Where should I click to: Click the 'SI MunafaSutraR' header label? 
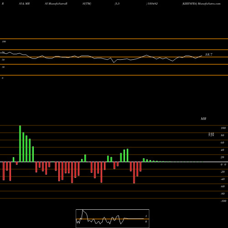point(56,4)
